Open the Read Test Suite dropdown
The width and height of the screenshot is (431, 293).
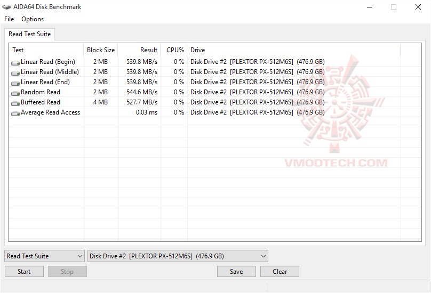[x=44, y=256]
